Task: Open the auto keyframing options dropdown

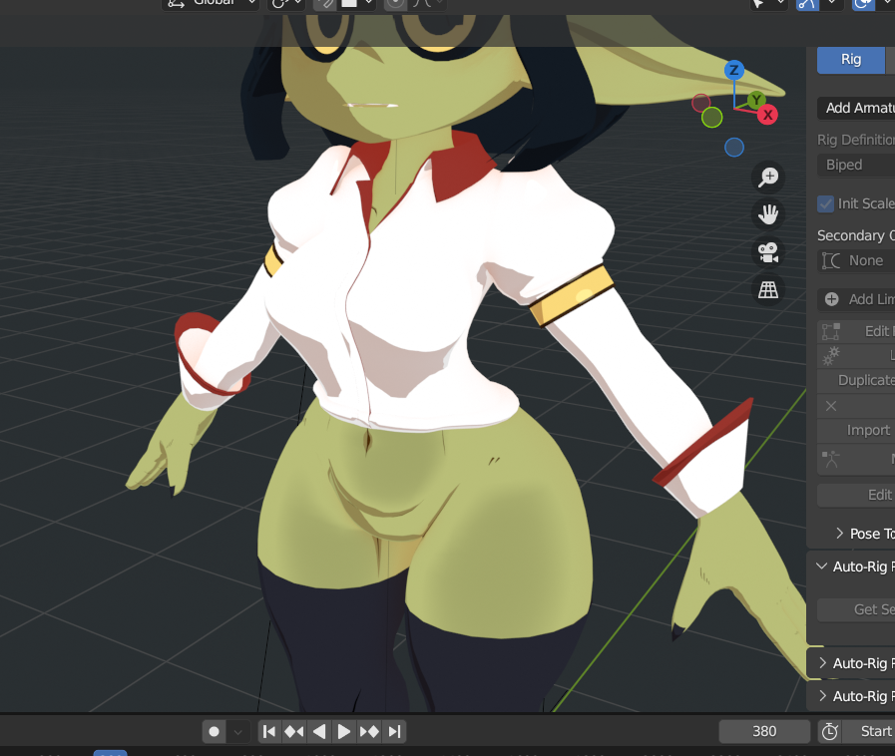Action: [238, 731]
